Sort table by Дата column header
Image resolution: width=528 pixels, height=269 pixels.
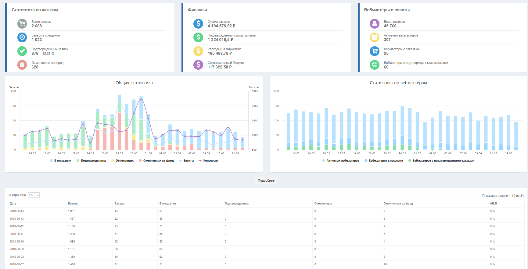pyautogui.click(x=13, y=204)
